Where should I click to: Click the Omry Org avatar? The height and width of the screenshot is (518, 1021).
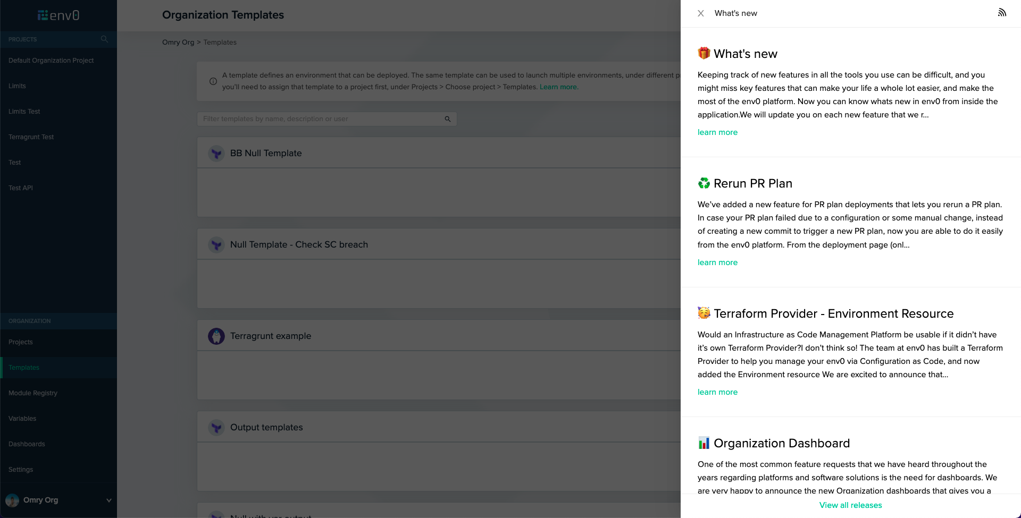click(12, 500)
